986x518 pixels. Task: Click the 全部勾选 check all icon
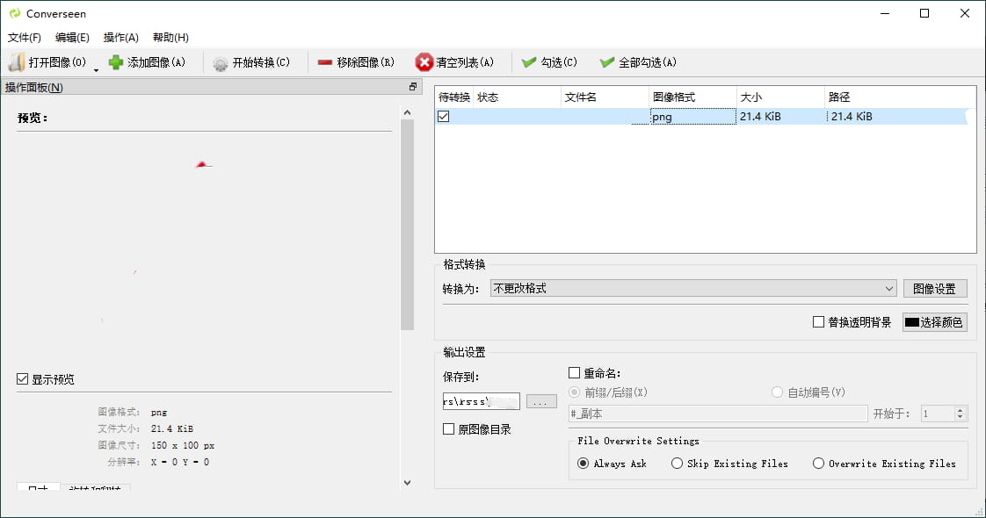[x=606, y=62]
